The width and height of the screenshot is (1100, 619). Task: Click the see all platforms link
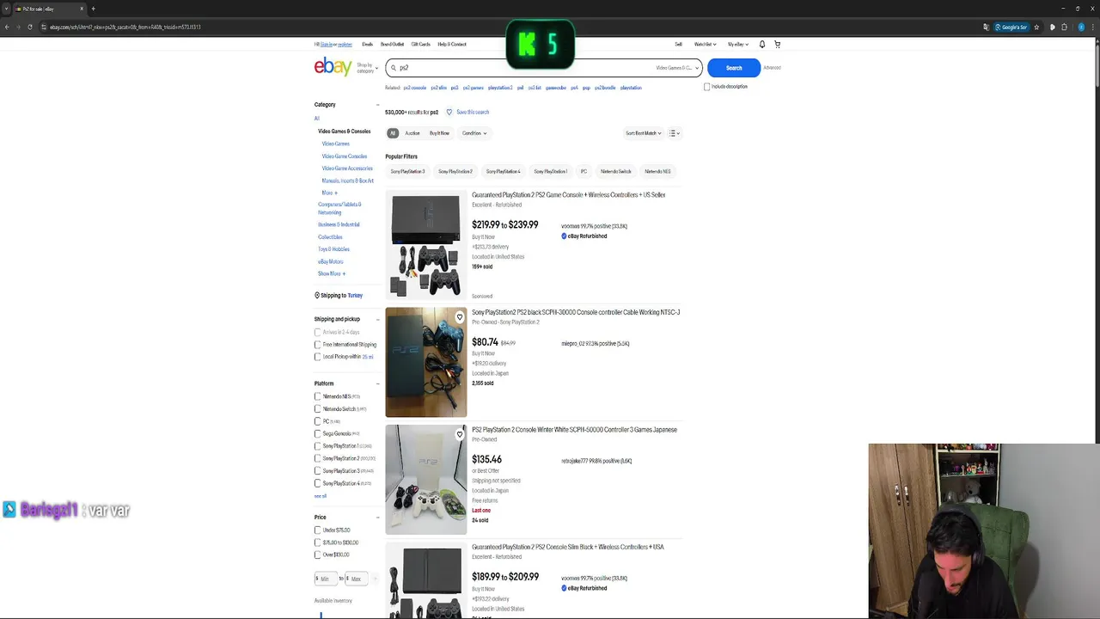pos(321,496)
